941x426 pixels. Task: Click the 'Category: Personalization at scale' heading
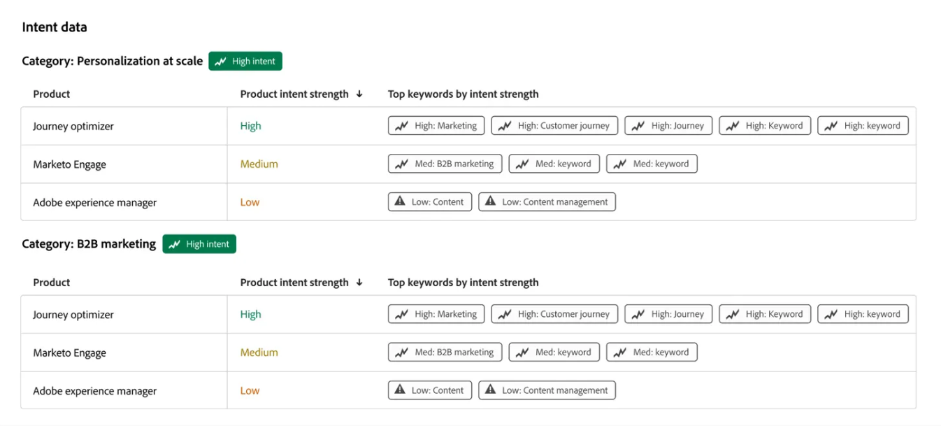(x=113, y=61)
